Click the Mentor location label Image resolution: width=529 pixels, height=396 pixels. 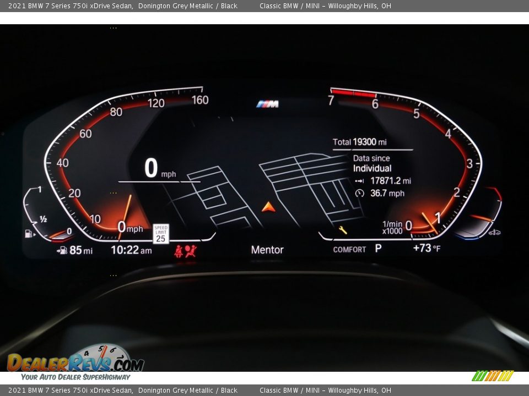pyautogui.click(x=267, y=250)
